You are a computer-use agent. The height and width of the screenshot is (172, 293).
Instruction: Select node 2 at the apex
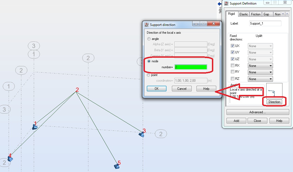[x=76, y=92]
